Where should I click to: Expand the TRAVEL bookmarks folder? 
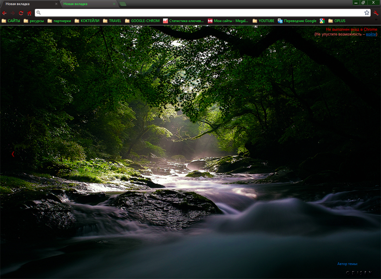[112, 21]
